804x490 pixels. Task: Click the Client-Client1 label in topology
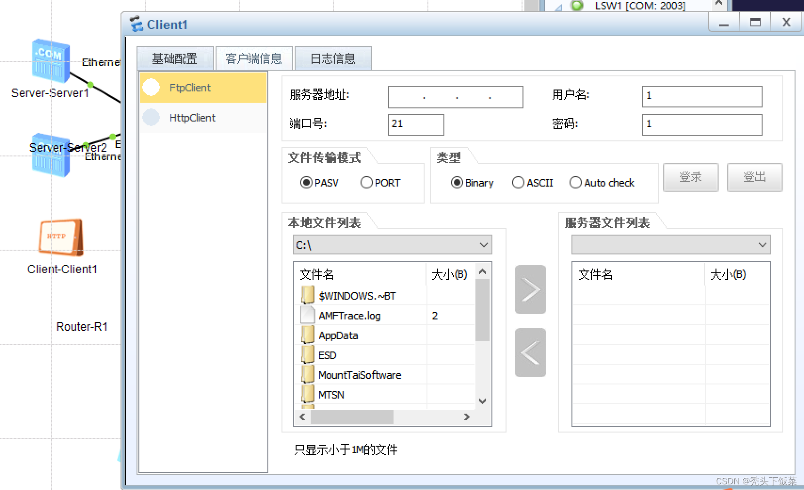pyautogui.click(x=62, y=269)
